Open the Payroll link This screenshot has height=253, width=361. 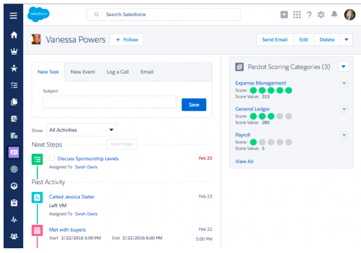tap(242, 135)
